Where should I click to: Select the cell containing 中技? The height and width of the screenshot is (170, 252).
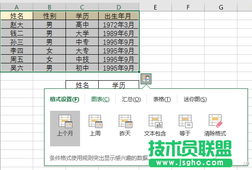click(82, 59)
